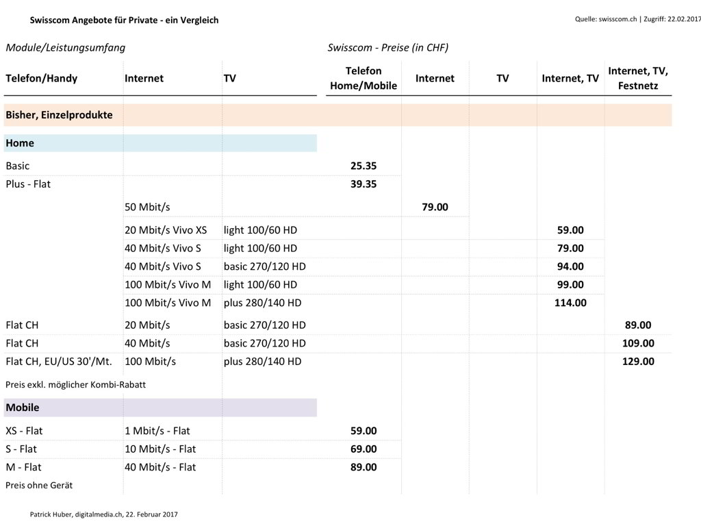
Task: Select the 'Internet, TV, Festnetz' column header
Action: 638,78
